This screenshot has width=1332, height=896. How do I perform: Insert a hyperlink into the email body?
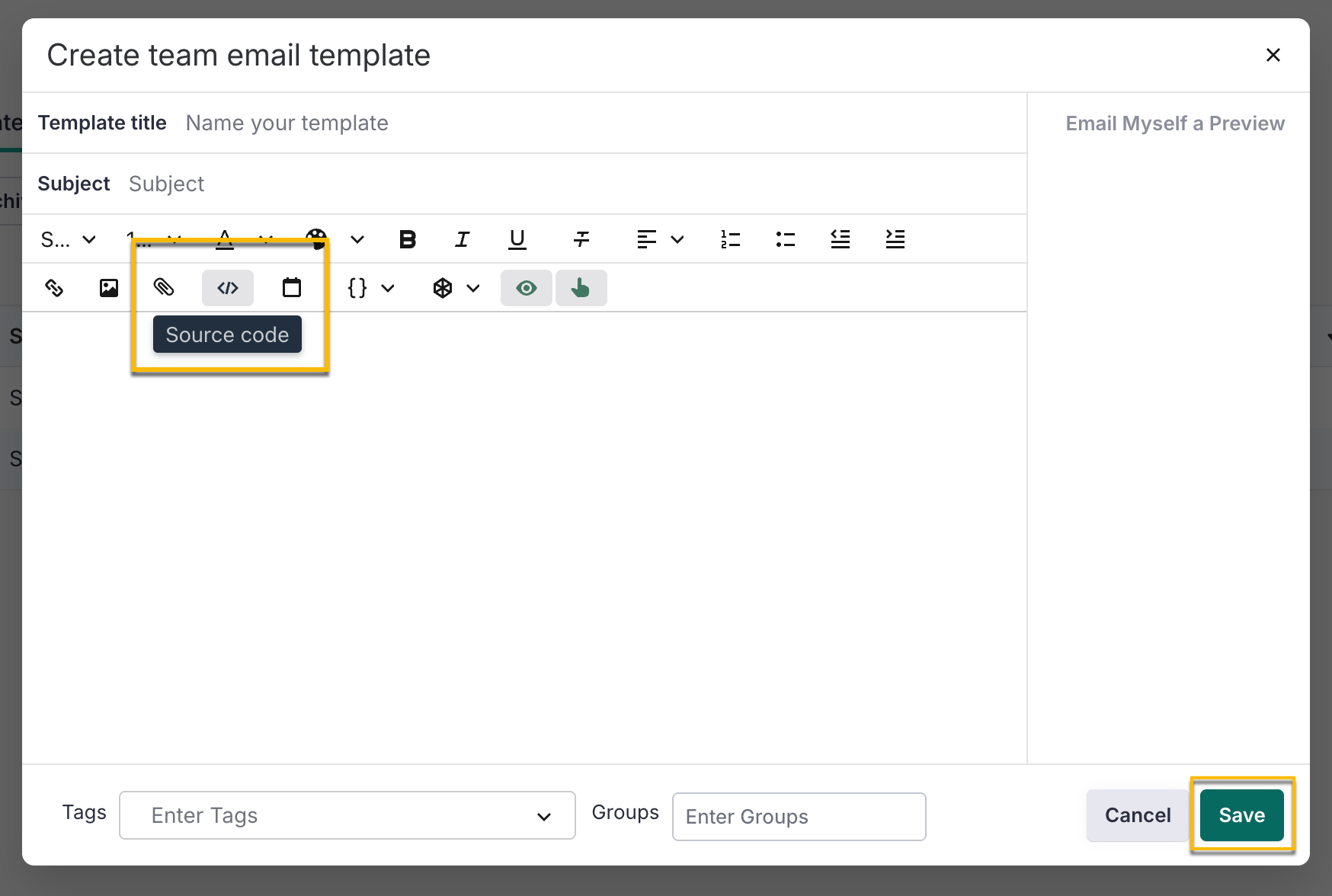pyautogui.click(x=54, y=288)
